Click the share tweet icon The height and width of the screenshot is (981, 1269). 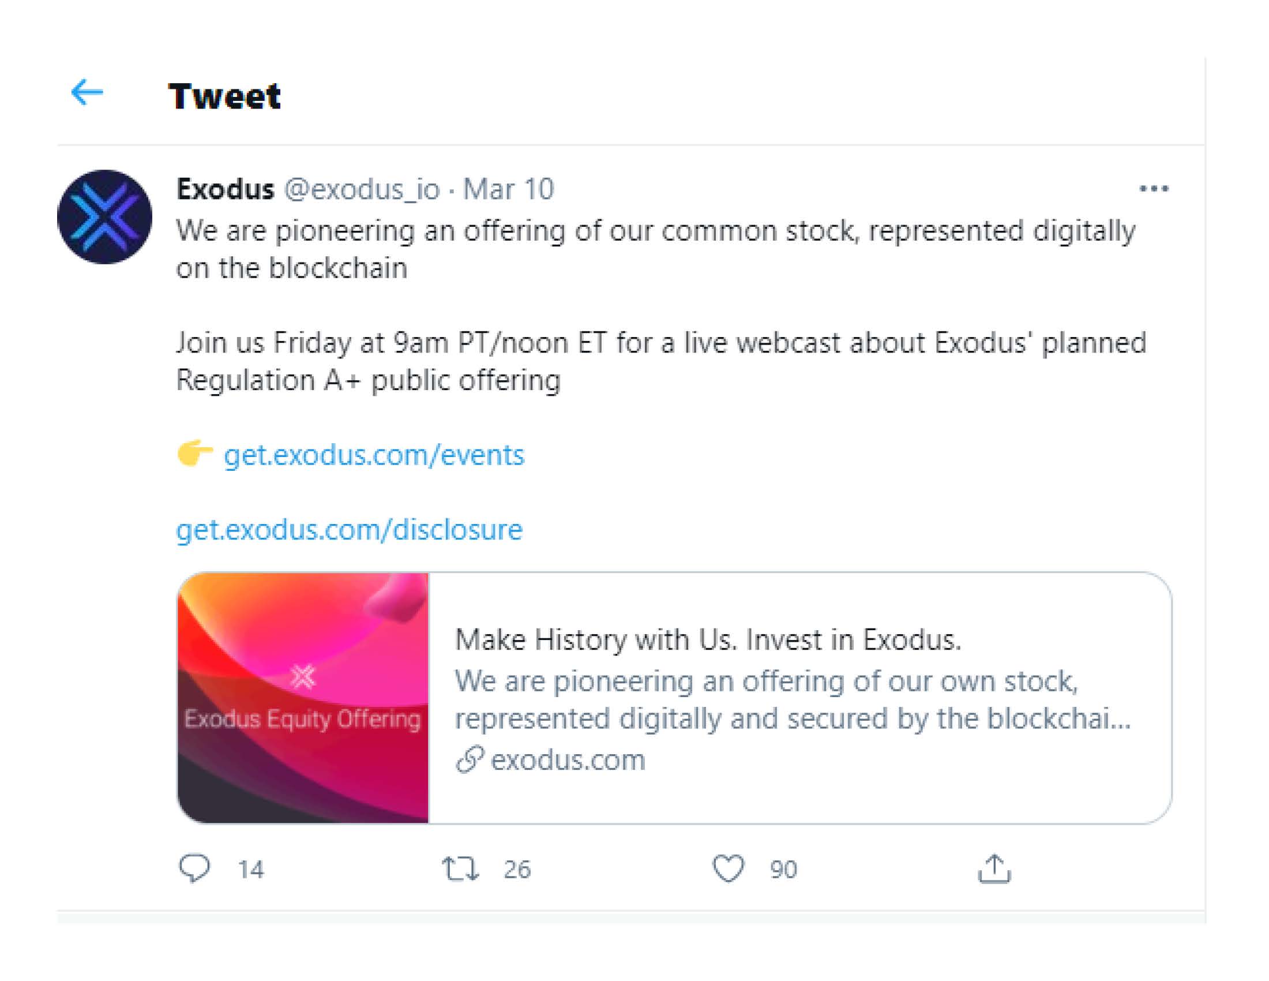pos(994,868)
